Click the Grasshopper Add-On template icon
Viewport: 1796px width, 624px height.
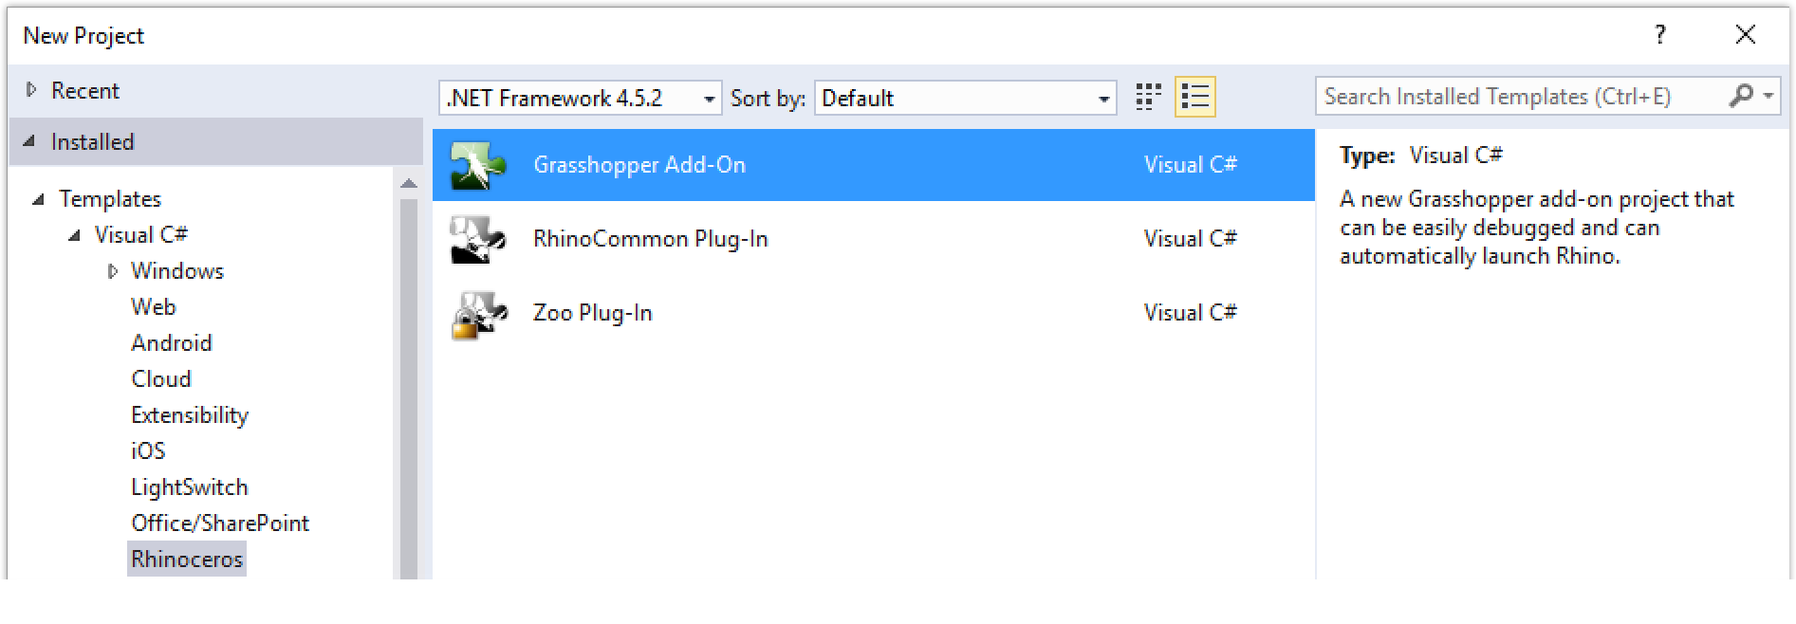pos(477,166)
